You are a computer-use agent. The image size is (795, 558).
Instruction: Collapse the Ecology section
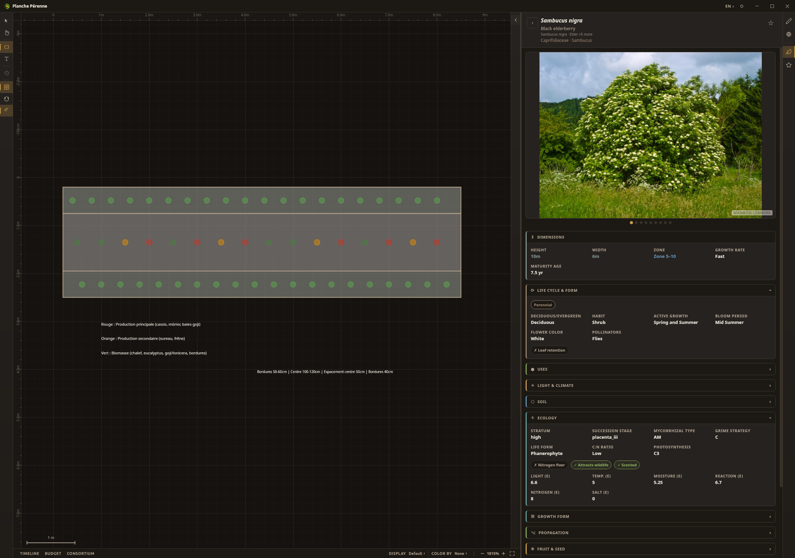[x=650, y=418]
